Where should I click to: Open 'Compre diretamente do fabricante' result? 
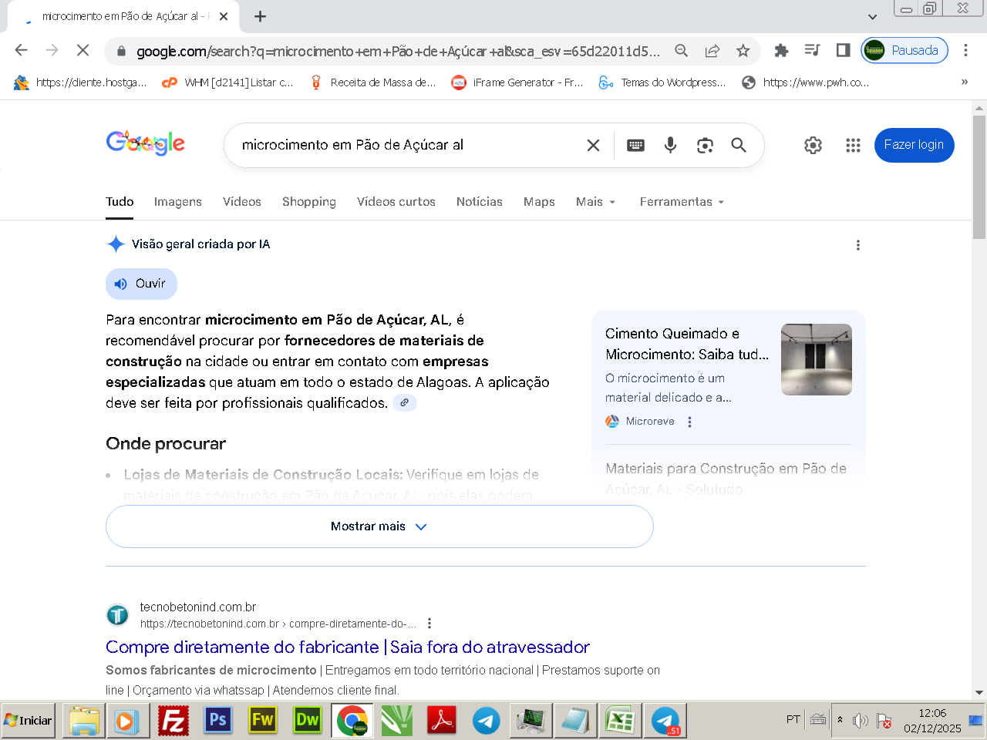coord(347,647)
